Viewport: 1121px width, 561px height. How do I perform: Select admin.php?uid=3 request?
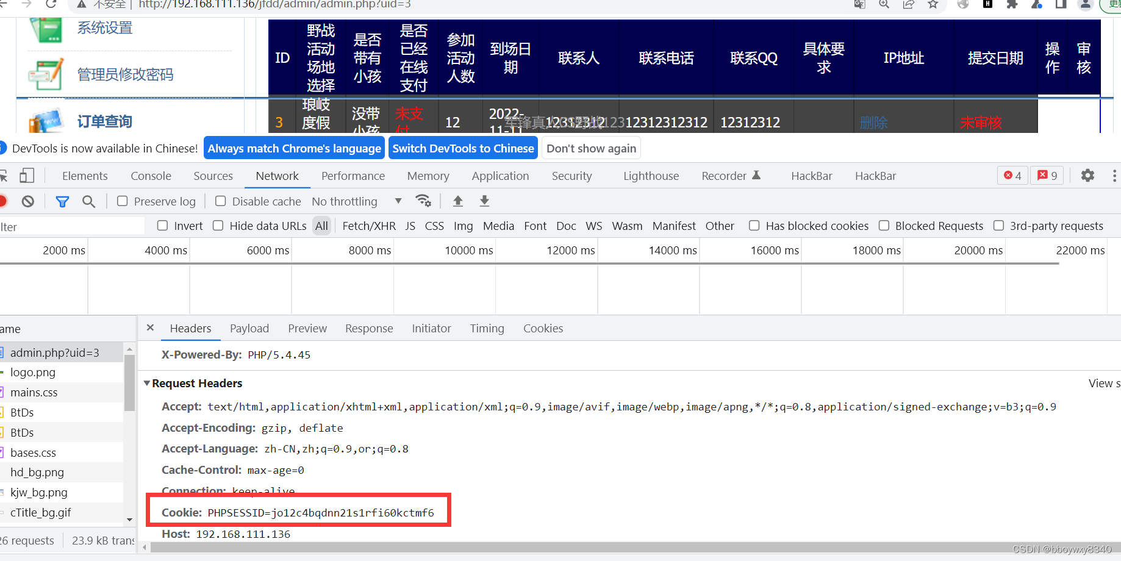[x=61, y=352]
